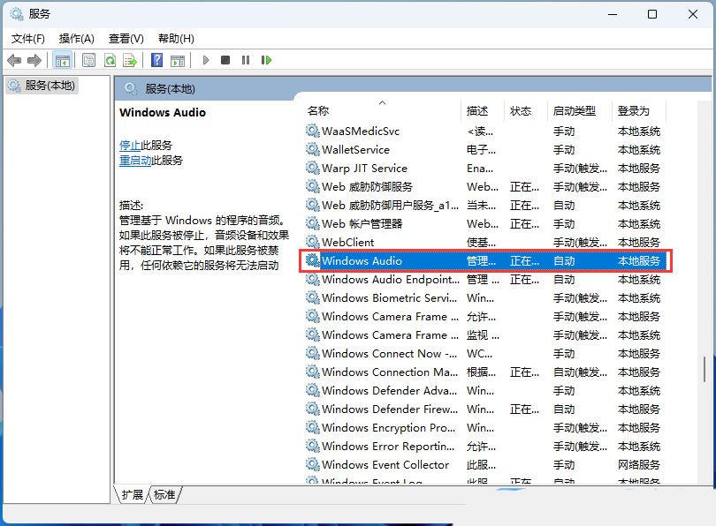Restart the service using the rightmost toolbar icon
Image resolution: width=716 pixels, height=526 pixels.
tap(267, 60)
